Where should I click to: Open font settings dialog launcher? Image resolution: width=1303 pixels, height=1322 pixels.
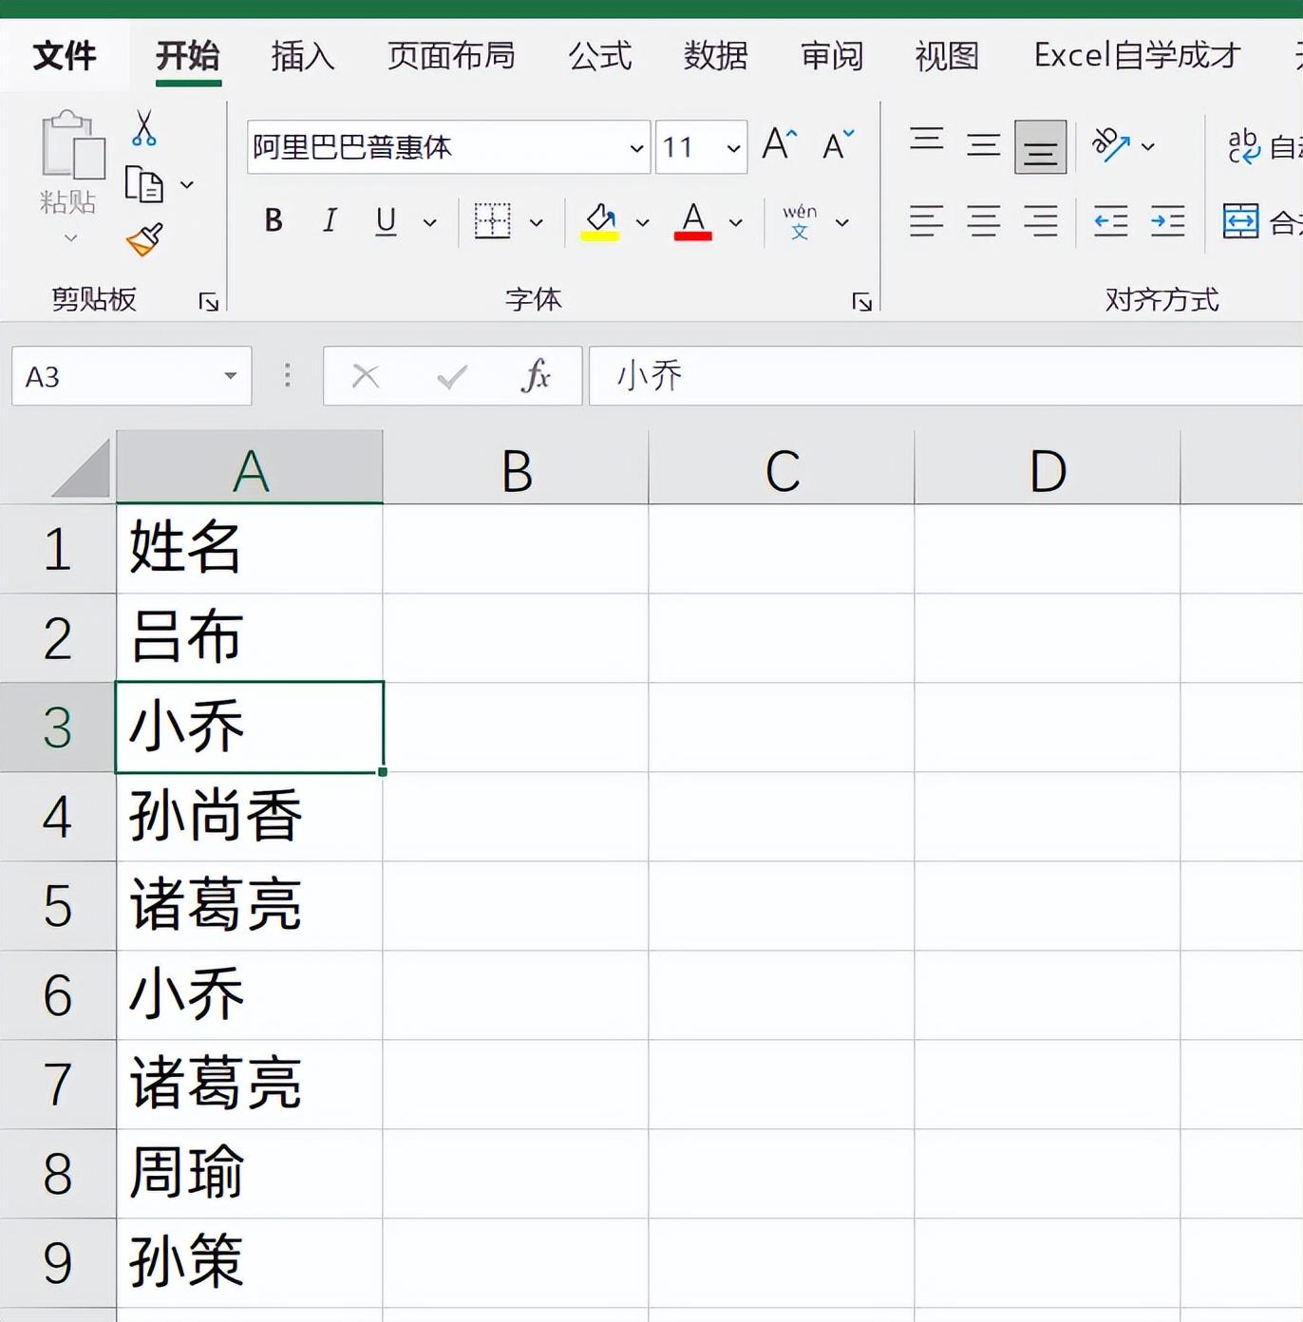[861, 302]
